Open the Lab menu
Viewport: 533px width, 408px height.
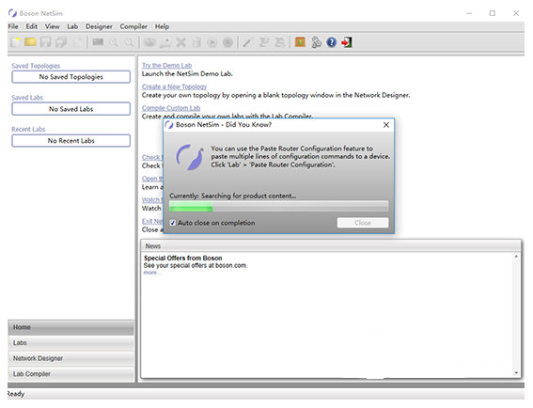click(72, 26)
